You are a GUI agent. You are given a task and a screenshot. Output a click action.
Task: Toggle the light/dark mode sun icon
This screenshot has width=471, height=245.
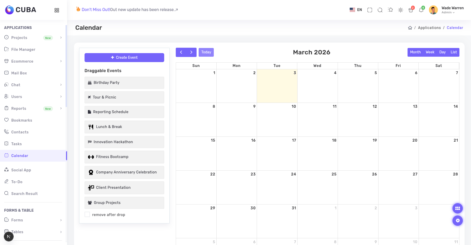coord(400,10)
